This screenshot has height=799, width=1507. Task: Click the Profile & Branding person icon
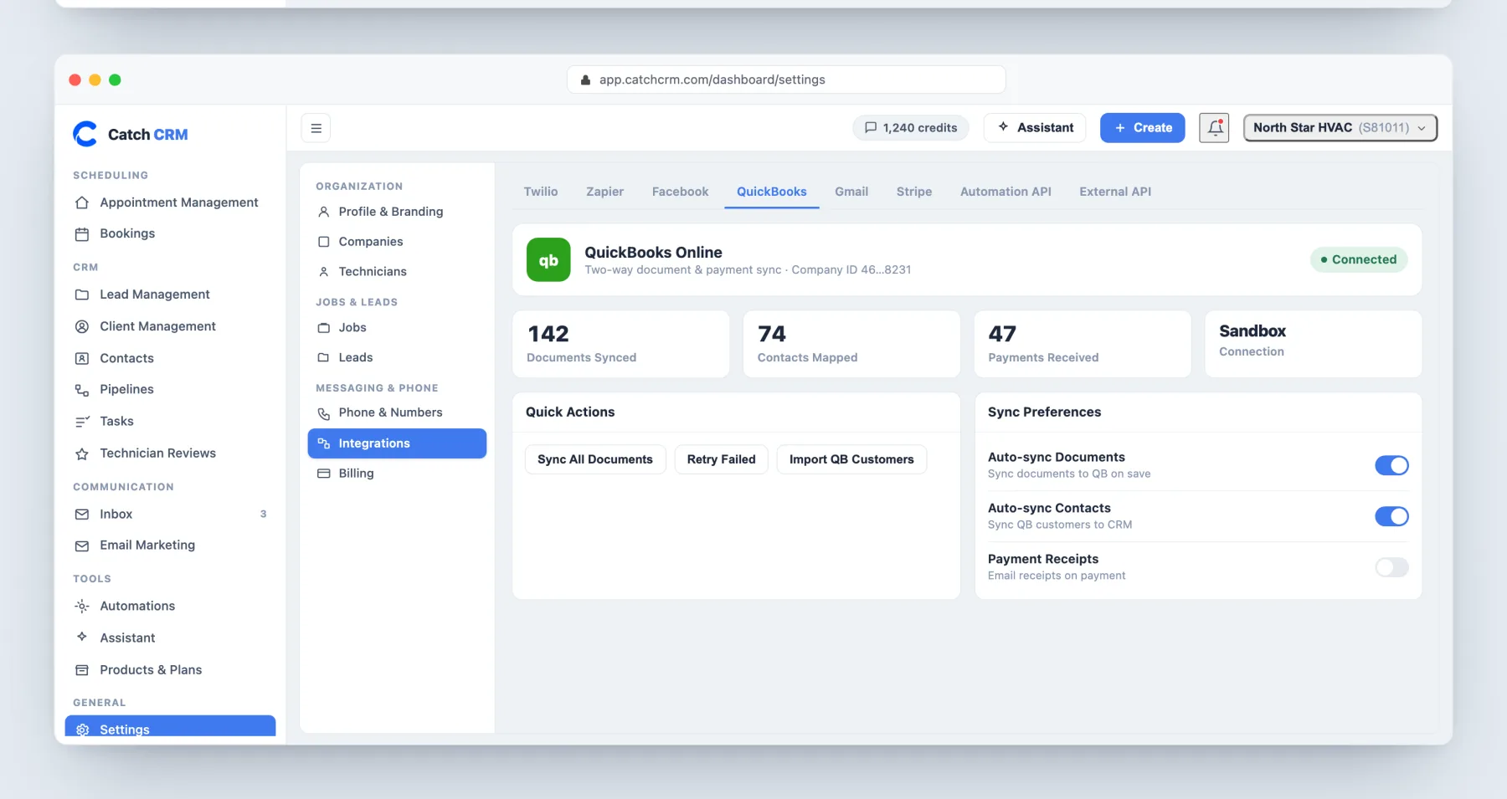[324, 212]
